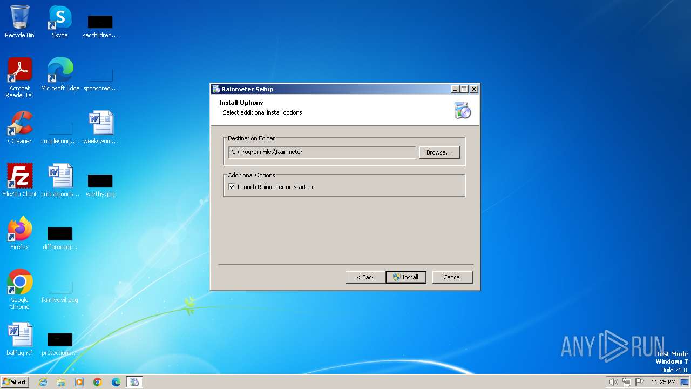This screenshot has width=691, height=389.
Task: Click the 11:25 PM taskbar clock
Action: 663,382
